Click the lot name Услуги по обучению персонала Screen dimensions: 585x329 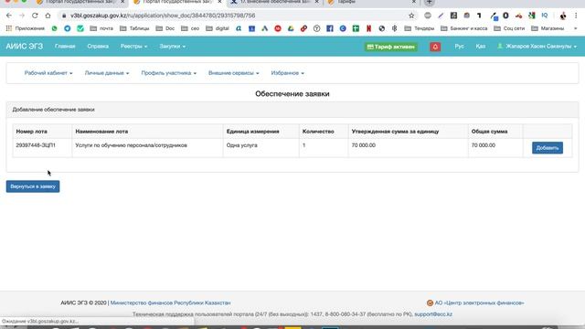pyautogui.click(x=131, y=145)
